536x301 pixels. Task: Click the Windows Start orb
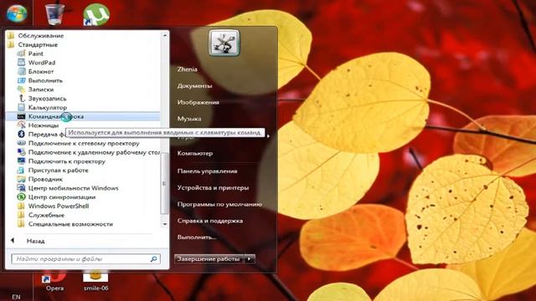pos(17,13)
